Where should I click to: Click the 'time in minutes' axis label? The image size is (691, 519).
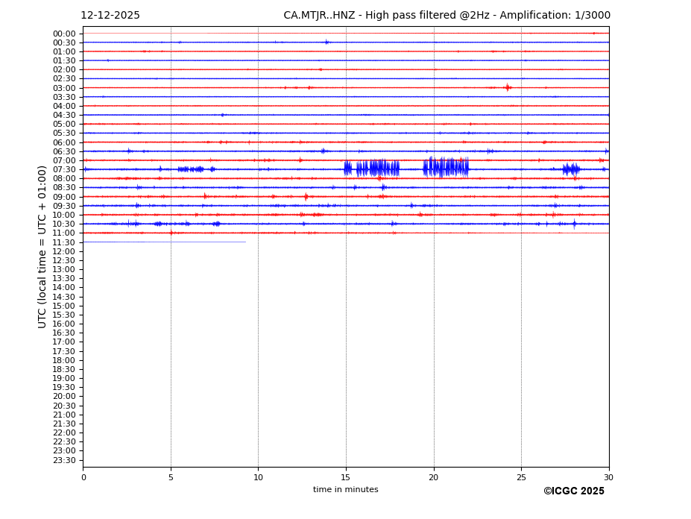coord(345,490)
